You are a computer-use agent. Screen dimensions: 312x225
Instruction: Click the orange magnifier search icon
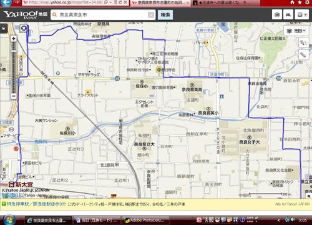click(x=55, y=15)
